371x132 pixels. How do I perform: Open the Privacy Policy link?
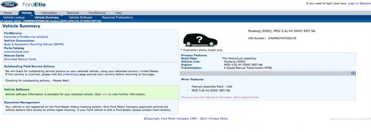[219, 119]
